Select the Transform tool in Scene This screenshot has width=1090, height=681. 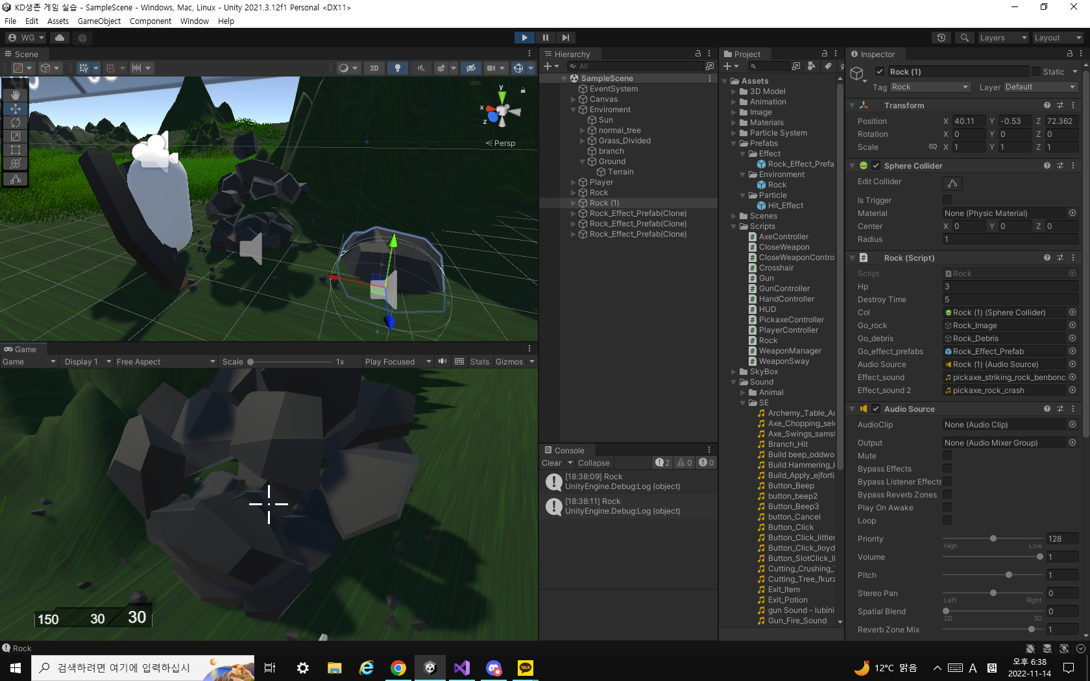(x=16, y=163)
